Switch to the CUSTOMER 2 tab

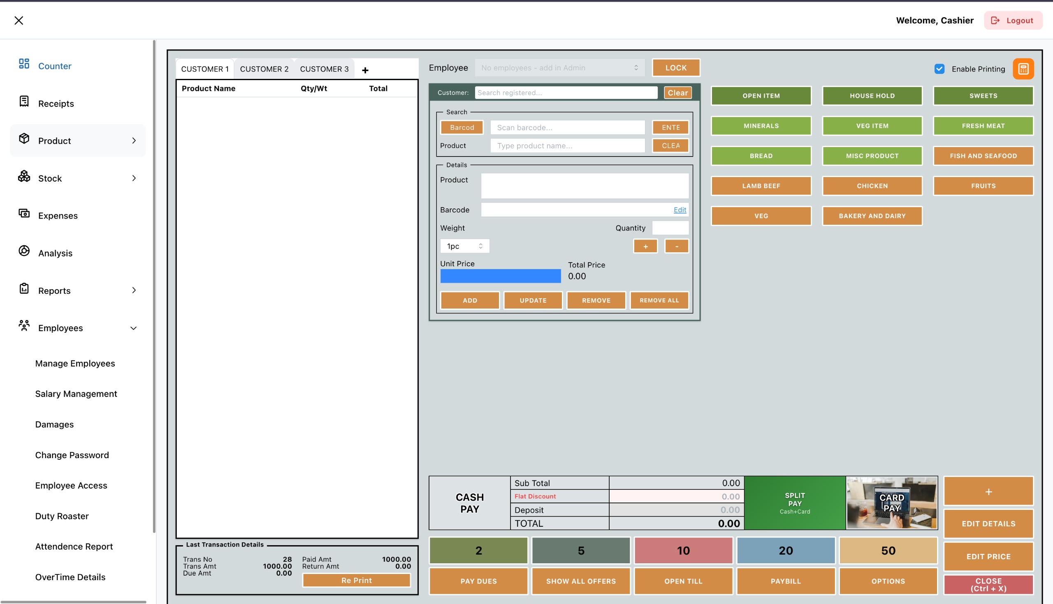[x=264, y=69]
